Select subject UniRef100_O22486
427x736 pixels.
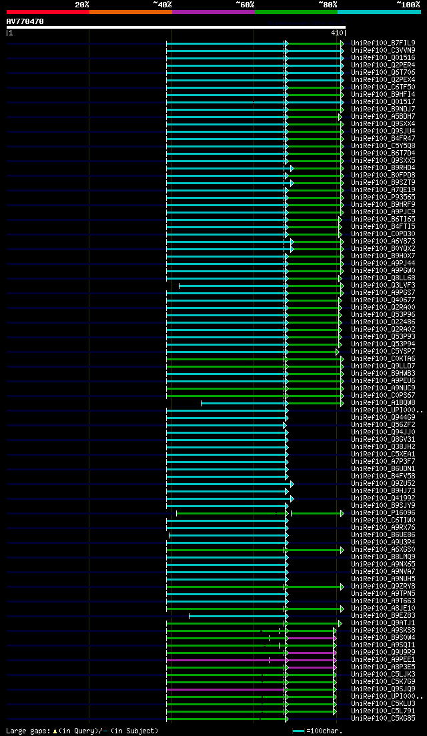tap(383, 322)
